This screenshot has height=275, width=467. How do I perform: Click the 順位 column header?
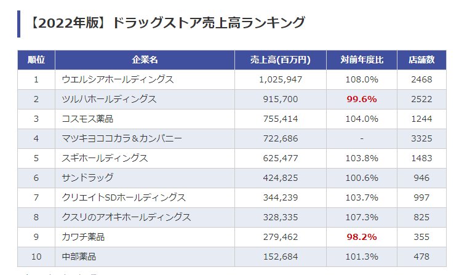(36, 60)
